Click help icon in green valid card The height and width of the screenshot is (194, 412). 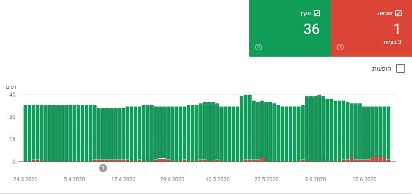coord(258,47)
